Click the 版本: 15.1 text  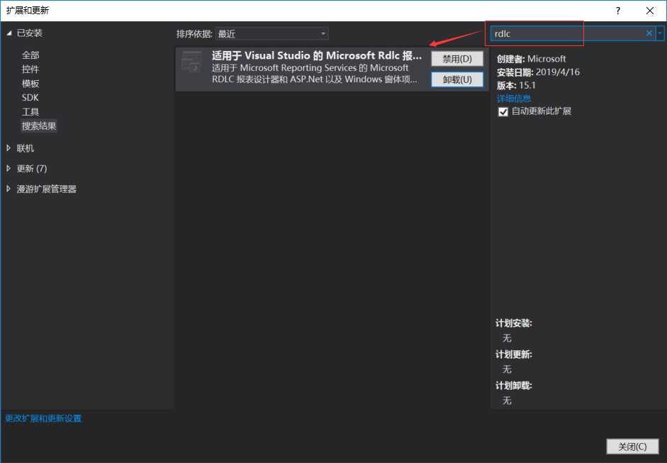coord(517,85)
